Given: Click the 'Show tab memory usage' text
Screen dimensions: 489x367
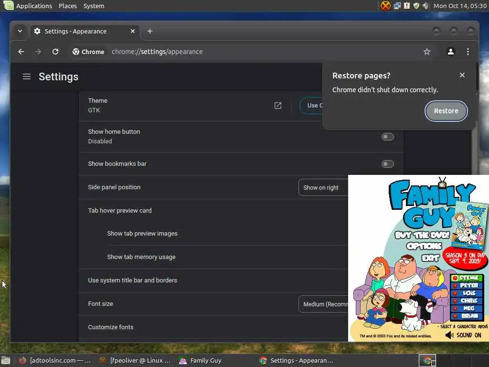Looking at the screenshot, I should (141, 257).
